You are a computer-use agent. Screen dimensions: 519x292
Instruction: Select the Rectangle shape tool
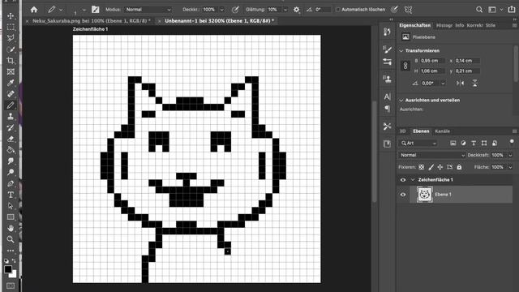(11, 217)
